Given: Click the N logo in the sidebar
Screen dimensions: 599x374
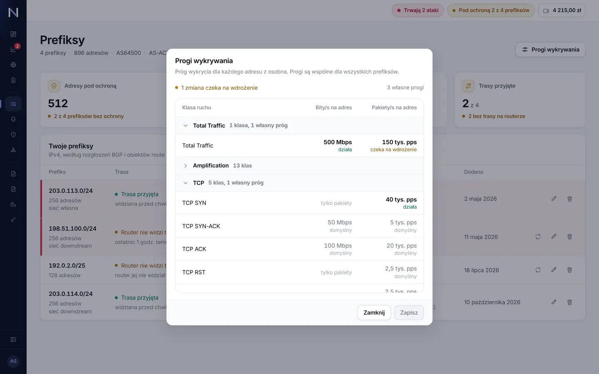Looking at the screenshot, I should (13, 12).
